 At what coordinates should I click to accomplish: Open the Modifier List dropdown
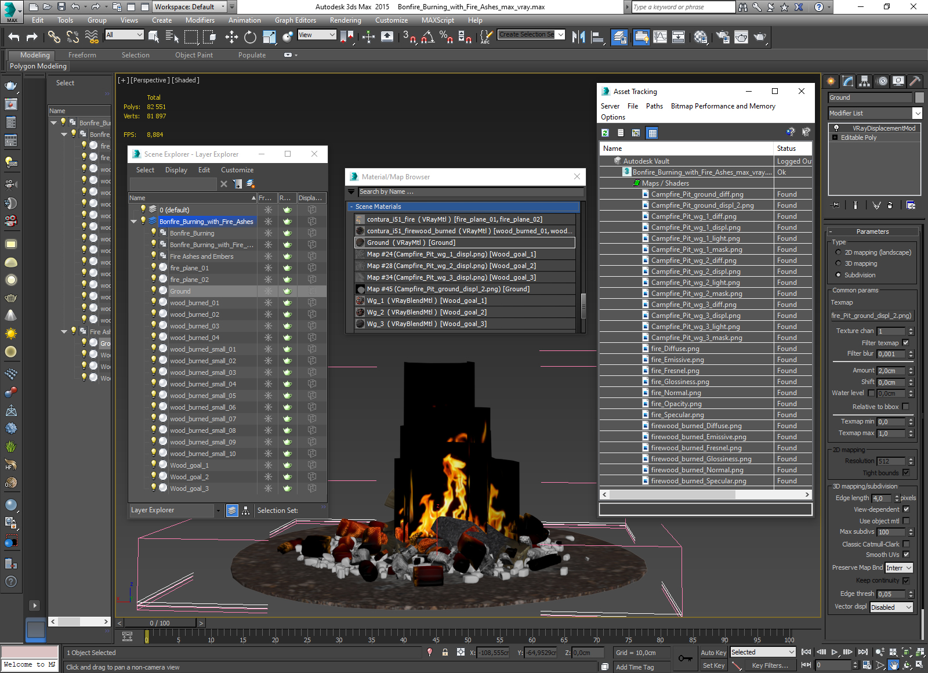tap(875, 113)
